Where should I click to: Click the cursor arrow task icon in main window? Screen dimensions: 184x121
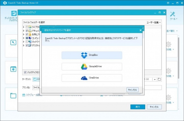point(13,43)
